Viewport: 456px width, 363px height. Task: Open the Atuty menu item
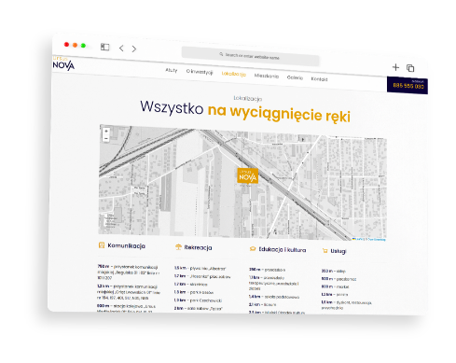(x=172, y=70)
